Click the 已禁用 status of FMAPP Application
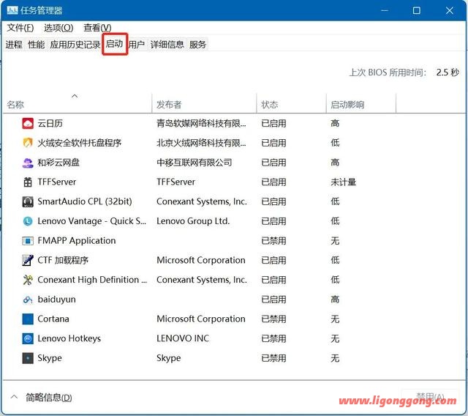This screenshot has width=468, height=416. coord(273,240)
